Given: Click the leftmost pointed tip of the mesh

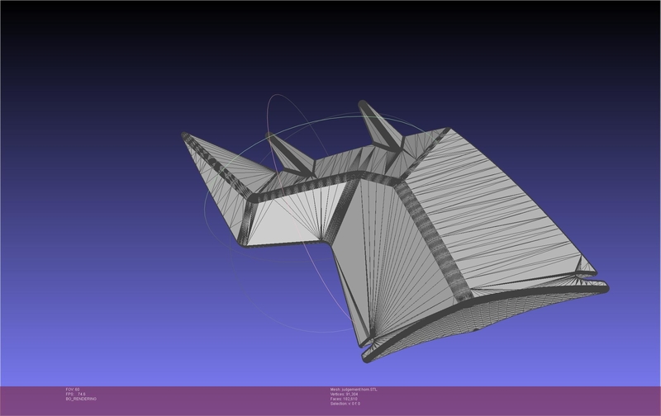Looking at the screenshot, I should tap(183, 134).
